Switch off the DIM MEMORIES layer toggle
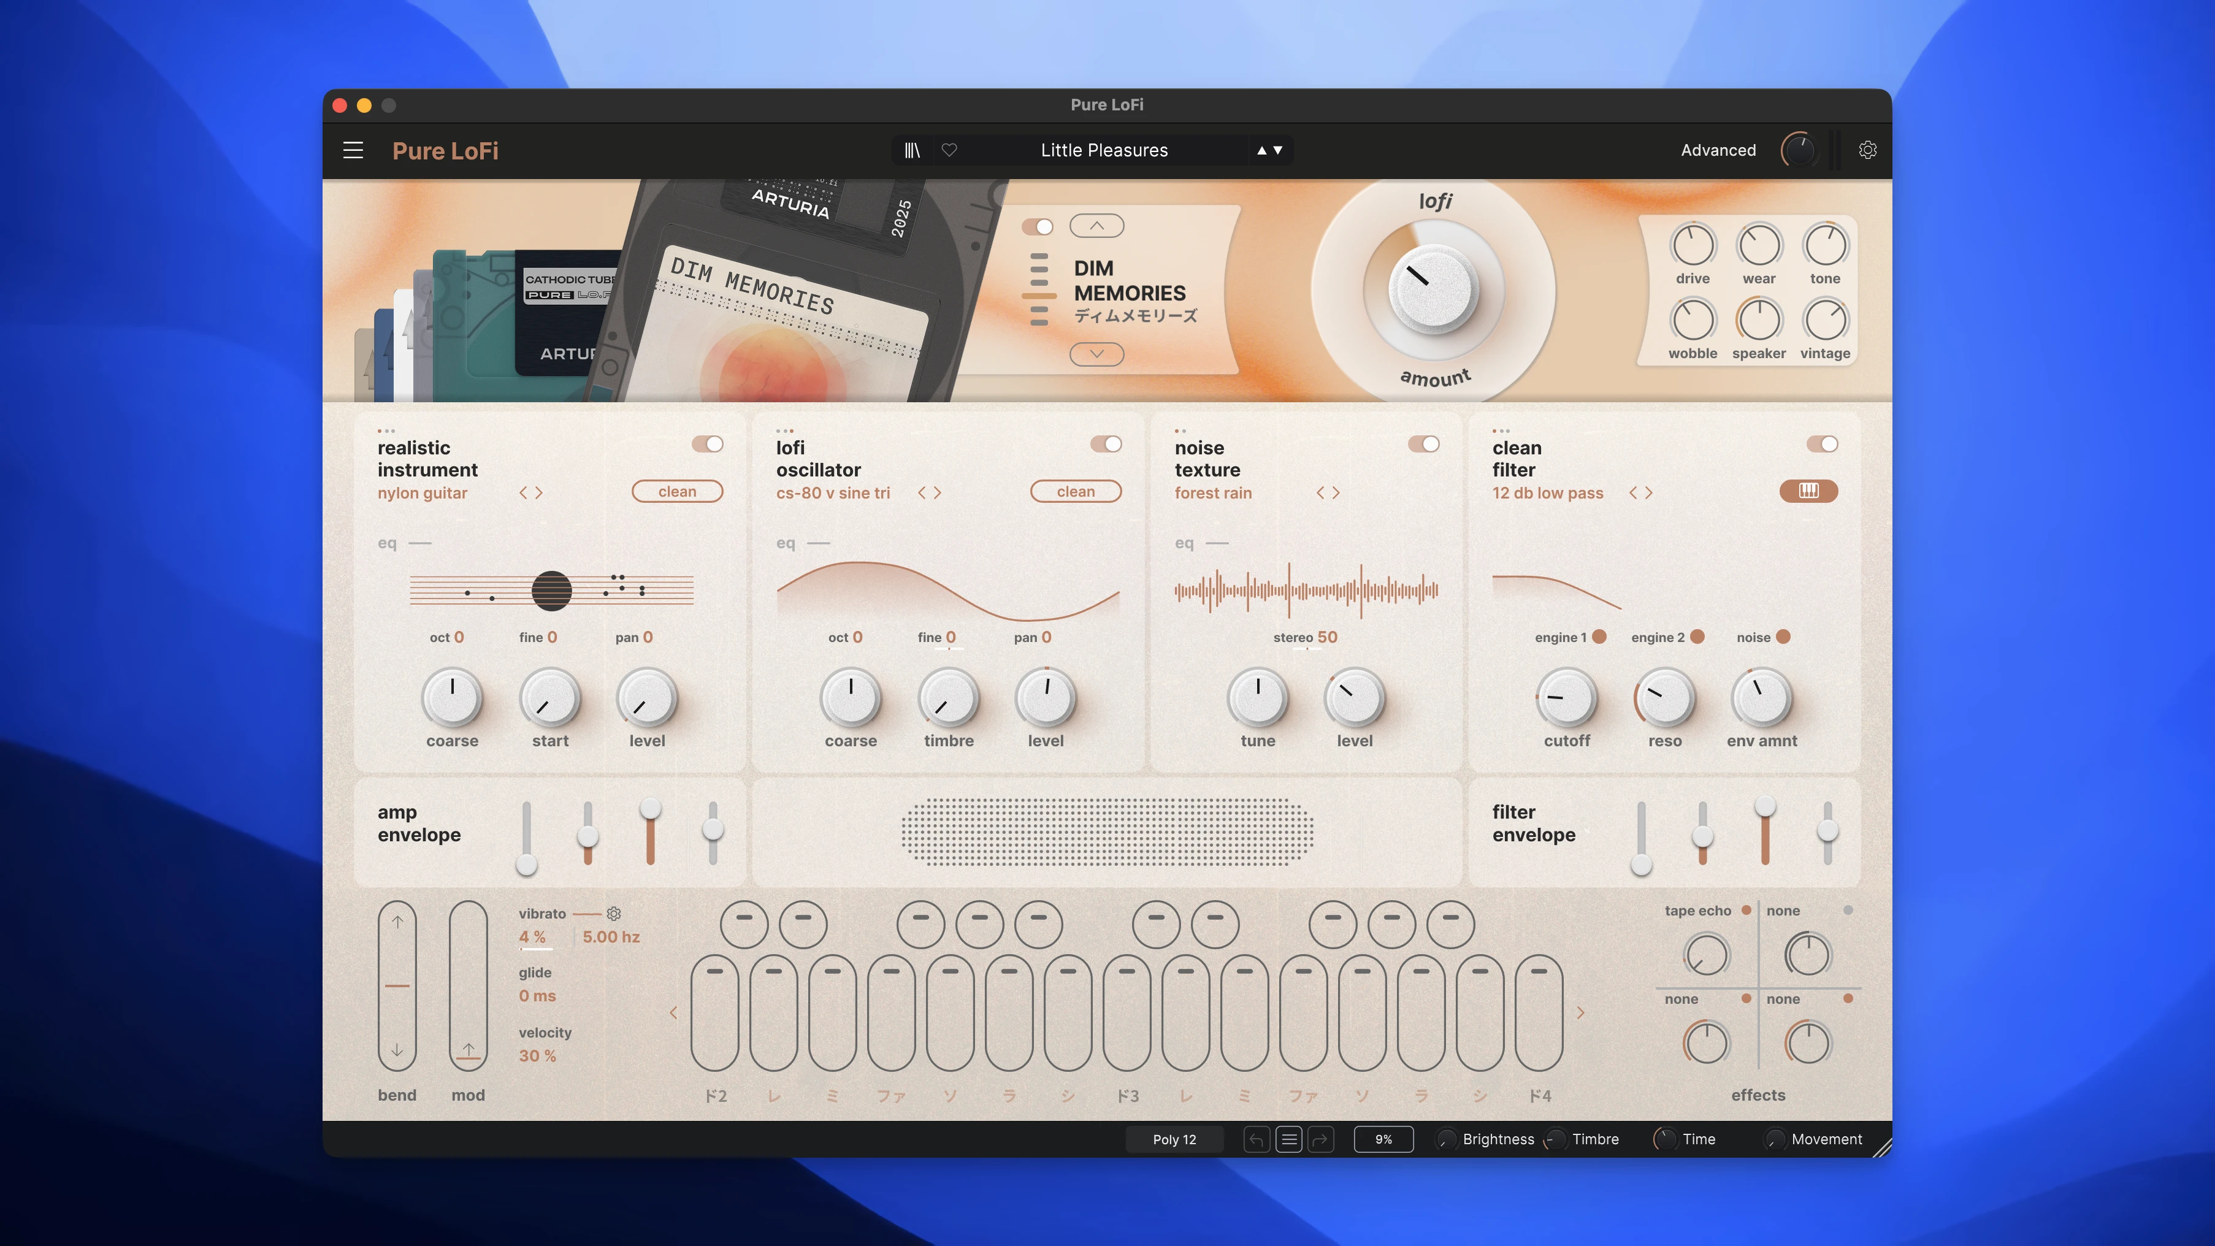The image size is (2215, 1246). tap(1039, 226)
